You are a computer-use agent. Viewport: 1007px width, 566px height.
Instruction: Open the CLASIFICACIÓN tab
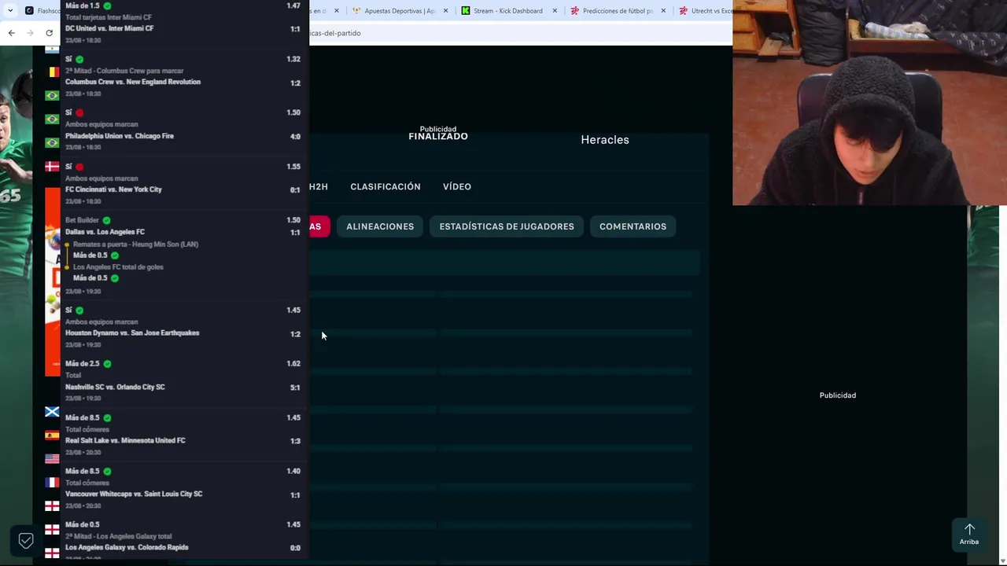click(385, 187)
